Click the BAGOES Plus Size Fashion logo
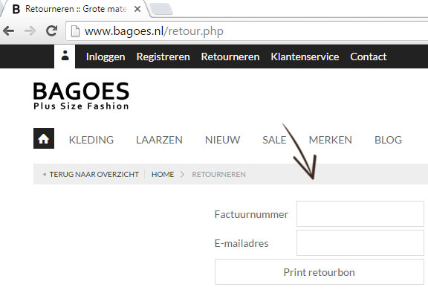Image resolution: width=428 pixels, height=293 pixels. pyautogui.click(x=81, y=96)
